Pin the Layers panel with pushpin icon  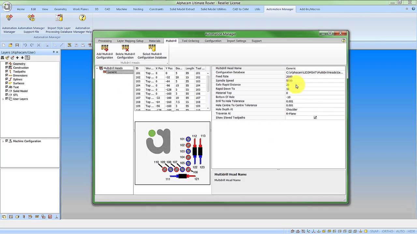[x=54, y=52]
